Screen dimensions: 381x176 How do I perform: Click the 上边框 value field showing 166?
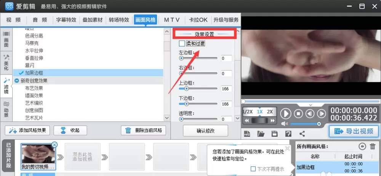pos(226,89)
